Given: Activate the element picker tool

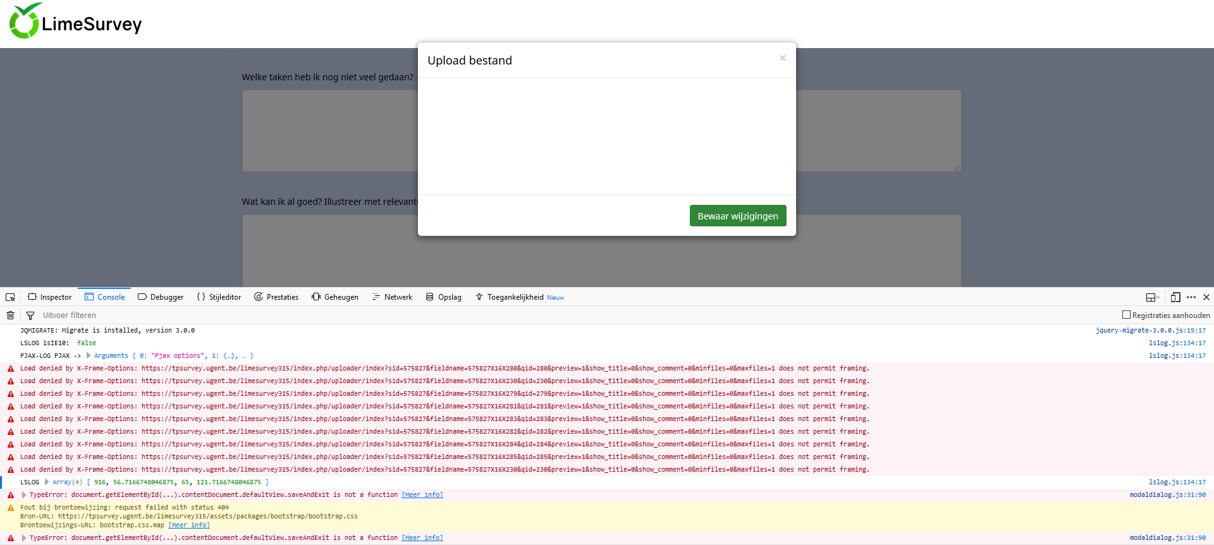Looking at the screenshot, I should [x=10, y=297].
